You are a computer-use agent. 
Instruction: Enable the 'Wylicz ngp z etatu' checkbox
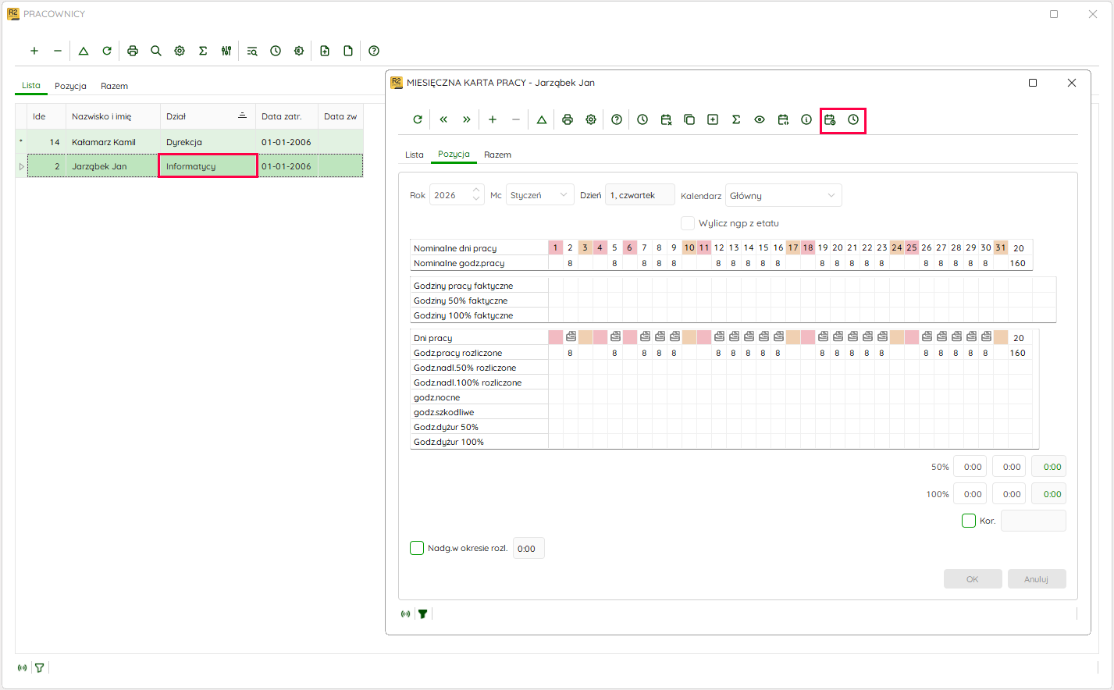click(688, 223)
